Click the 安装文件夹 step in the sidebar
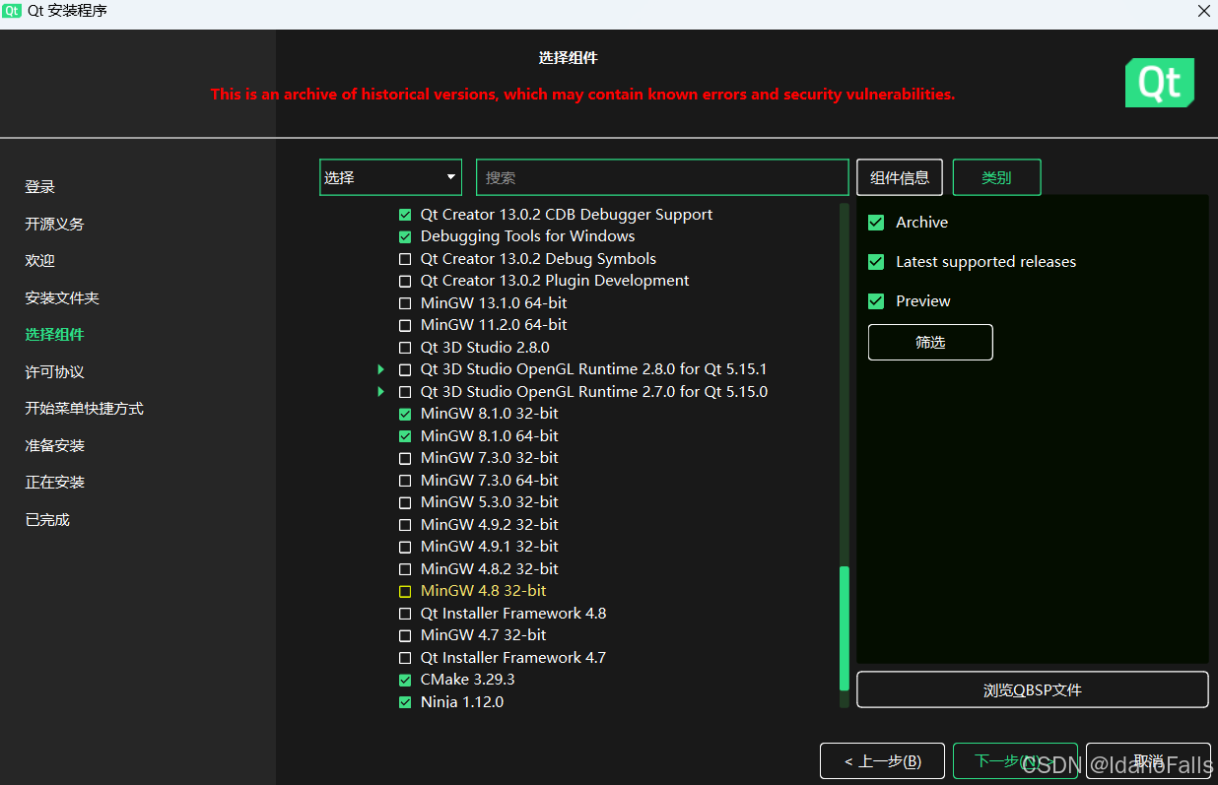 tap(62, 298)
